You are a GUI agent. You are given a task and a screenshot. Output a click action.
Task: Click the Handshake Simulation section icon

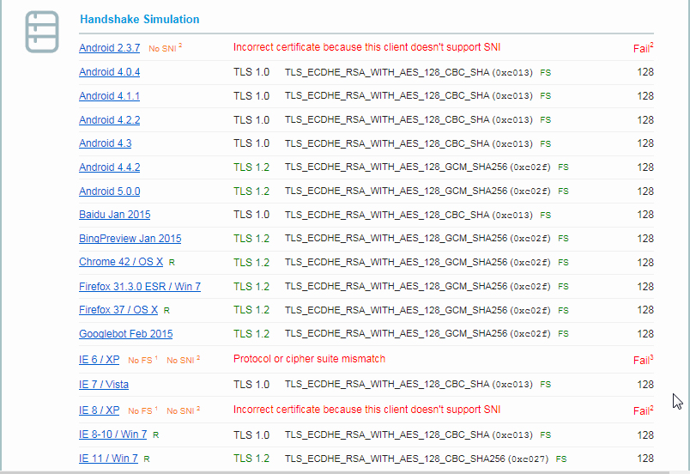[42, 32]
